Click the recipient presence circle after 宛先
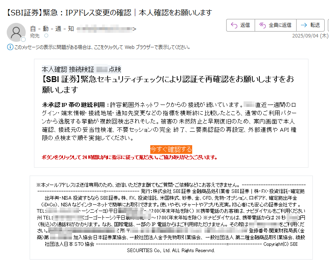Image resolution: width=329 pixels, height=260 pixels. [46, 36]
